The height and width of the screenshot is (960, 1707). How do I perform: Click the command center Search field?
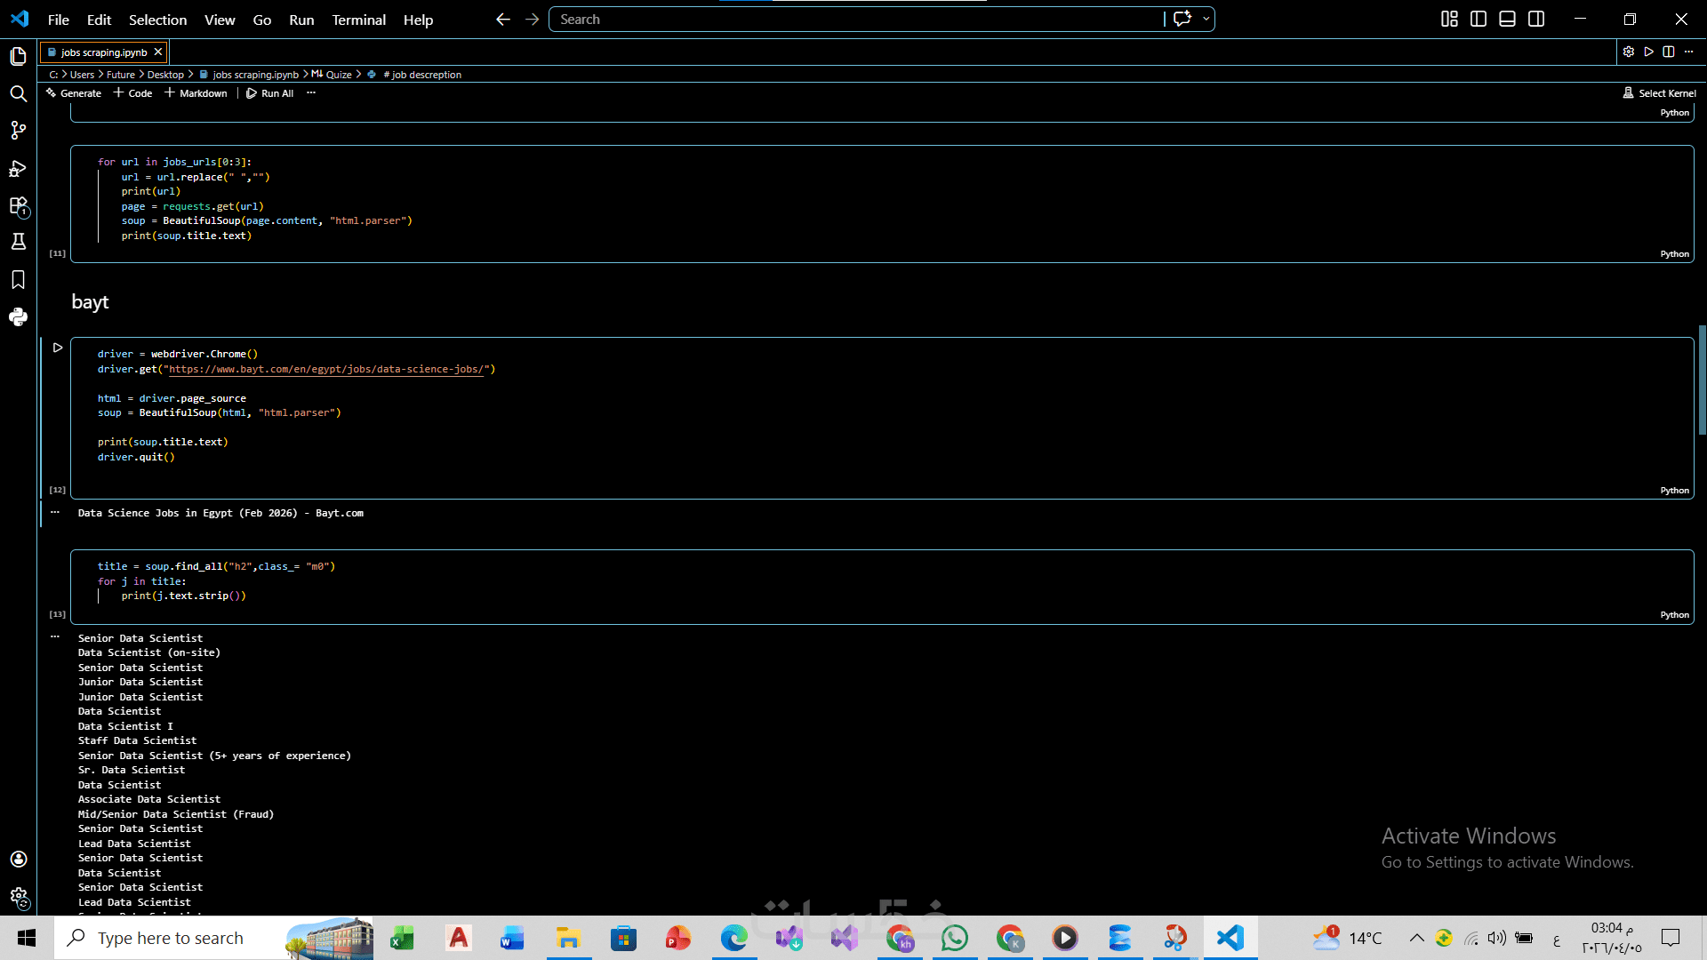853,20
